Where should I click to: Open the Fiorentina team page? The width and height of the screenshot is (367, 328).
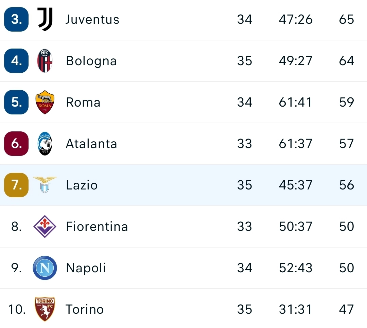pyautogui.click(x=97, y=226)
